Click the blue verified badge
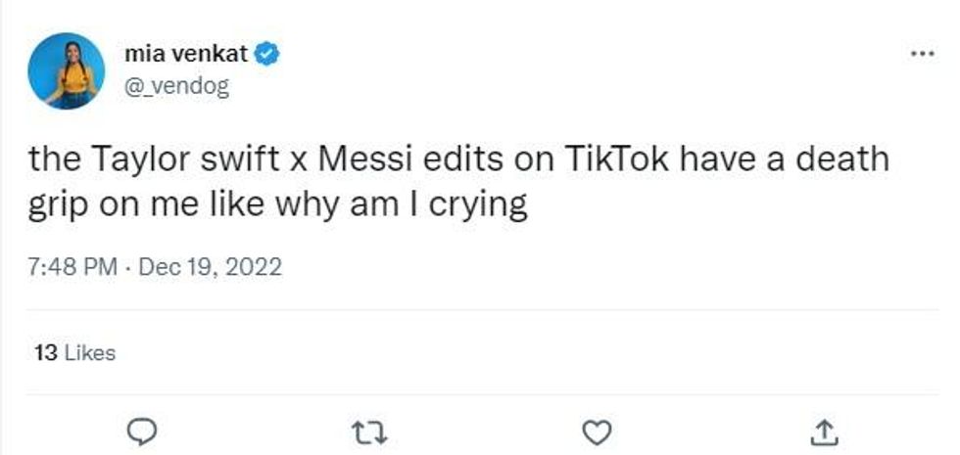 click(x=267, y=54)
